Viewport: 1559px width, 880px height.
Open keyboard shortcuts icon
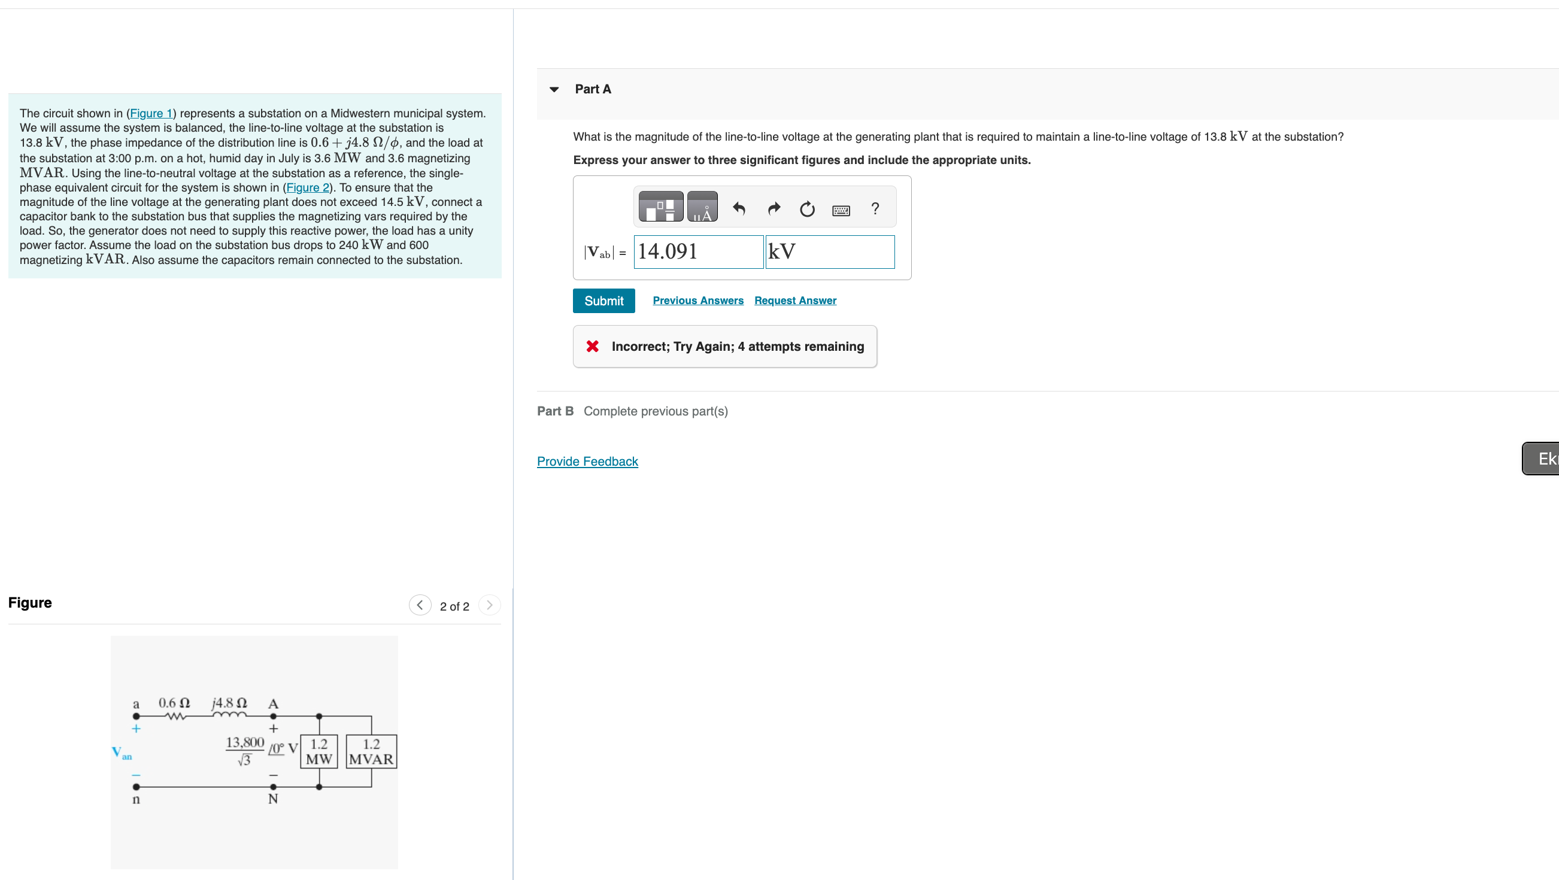pos(841,211)
